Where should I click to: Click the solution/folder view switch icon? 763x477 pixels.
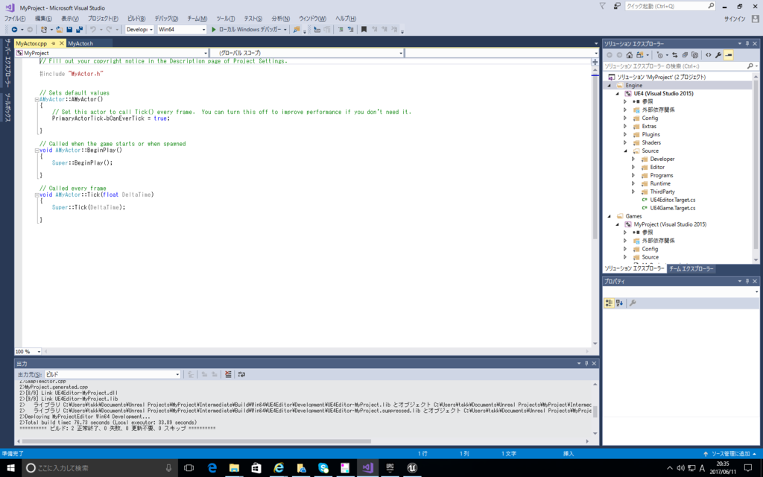coord(639,55)
